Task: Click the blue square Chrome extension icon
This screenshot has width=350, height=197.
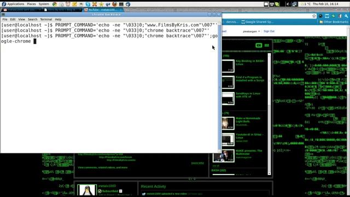Action: coord(327,16)
